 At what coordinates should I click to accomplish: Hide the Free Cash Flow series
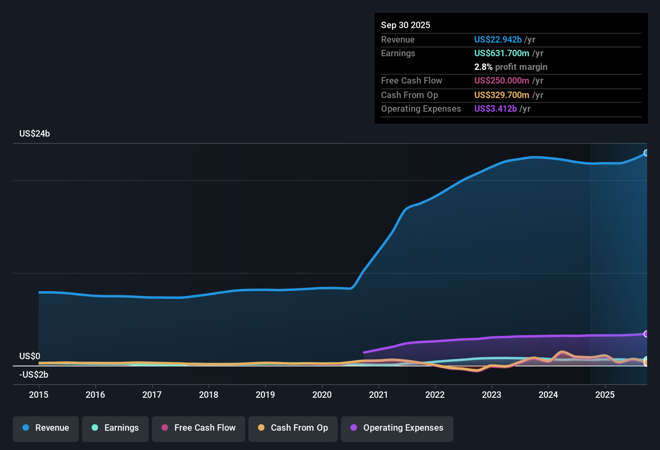point(198,428)
